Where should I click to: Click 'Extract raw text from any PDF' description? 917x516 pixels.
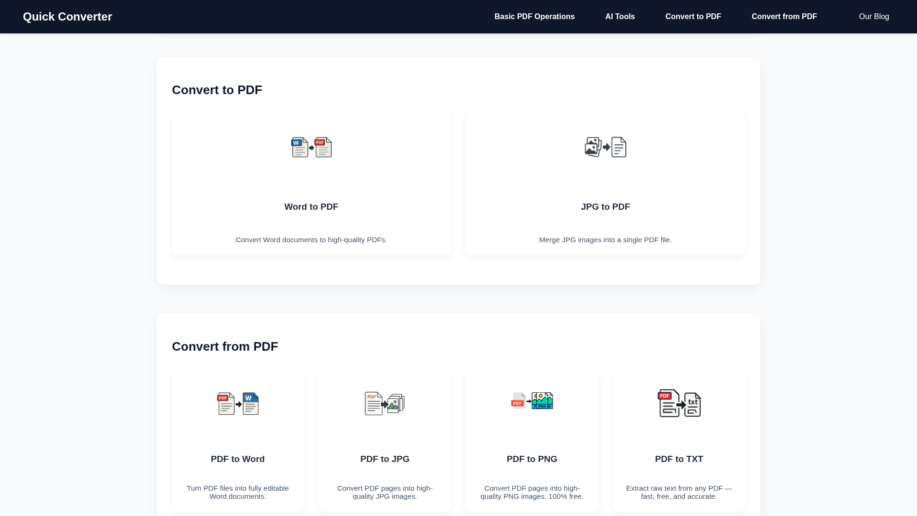coord(679,492)
